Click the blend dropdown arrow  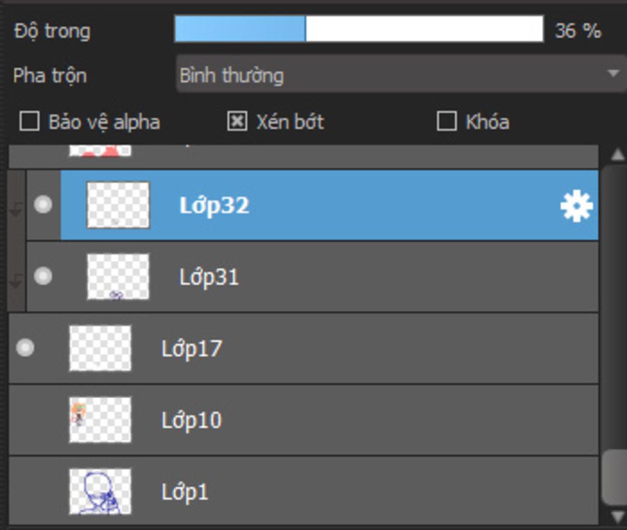[x=613, y=73]
